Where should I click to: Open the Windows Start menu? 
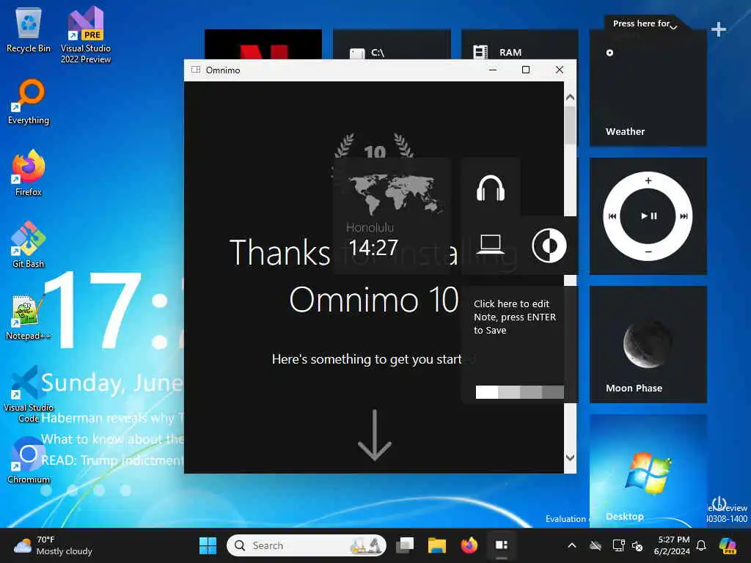tap(208, 545)
